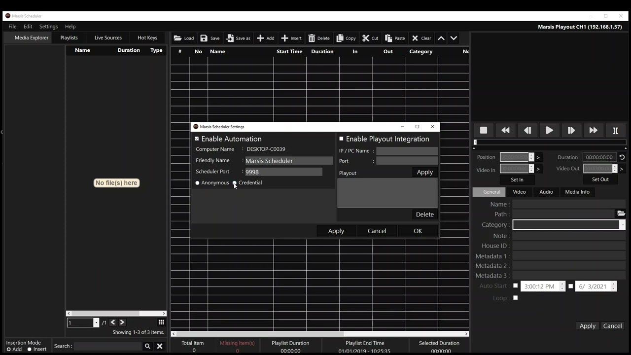Adjust the Video In timecode spinner
Image resolution: width=631 pixels, height=355 pixels.
[531, 169]
